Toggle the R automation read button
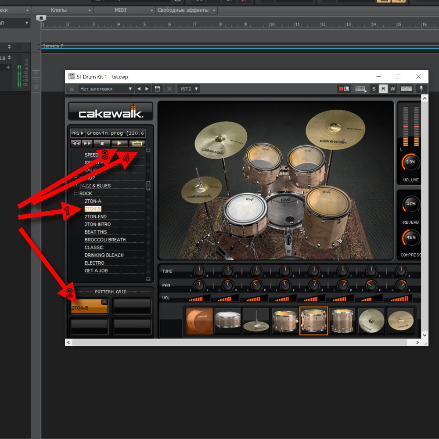This screenshot has width=439, height=439. pyautogui.click(x=383, y=89)
